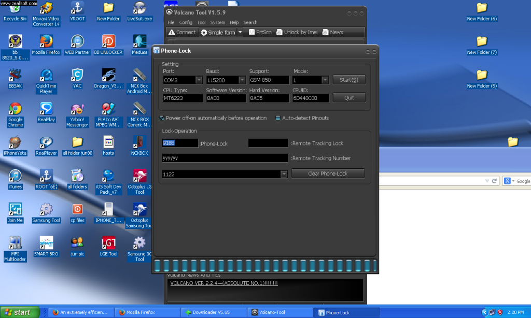Select the BB UNLOCKER desktop shortcut

[108, 41]
